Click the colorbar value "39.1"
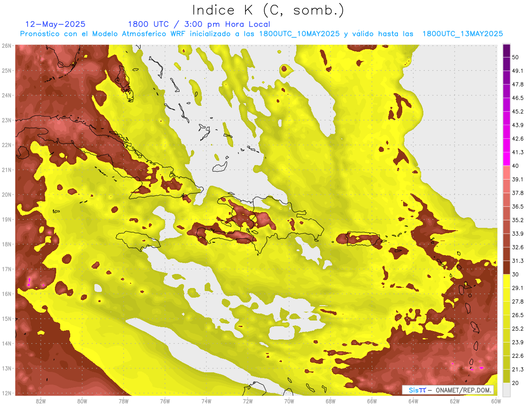Viewport: 527px width, 407px height. pyautogui.click(x=518, y=179)
